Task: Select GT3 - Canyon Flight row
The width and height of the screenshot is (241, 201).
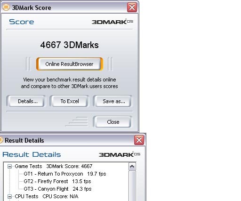Action: tap(57, 189)
